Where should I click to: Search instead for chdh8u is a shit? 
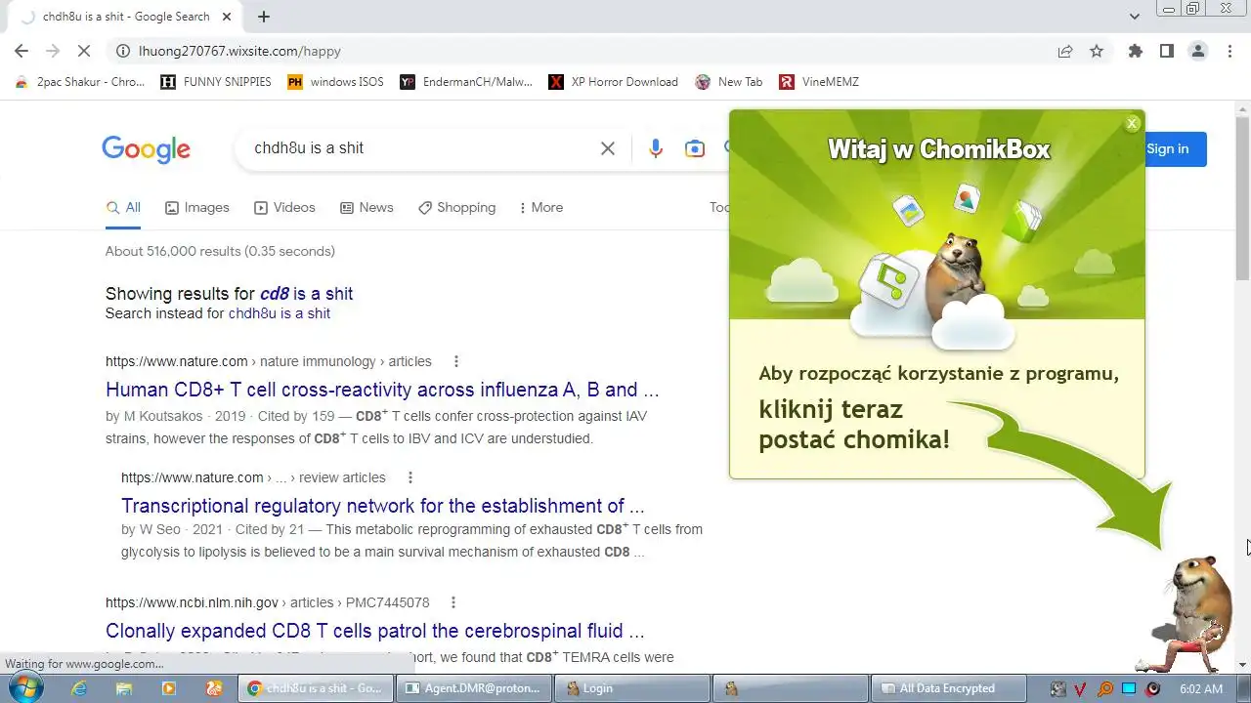tap(280, 313)
